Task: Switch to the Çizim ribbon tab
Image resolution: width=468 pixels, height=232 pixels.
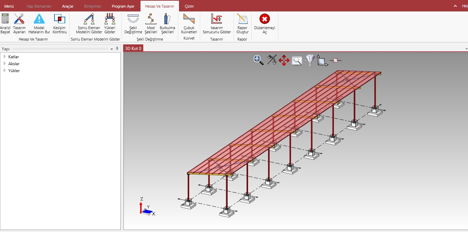Action: point(189,6)
